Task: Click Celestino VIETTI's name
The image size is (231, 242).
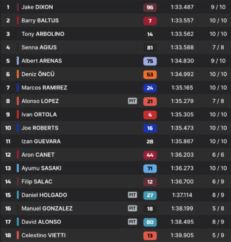Action: click(x=44, y=235)
